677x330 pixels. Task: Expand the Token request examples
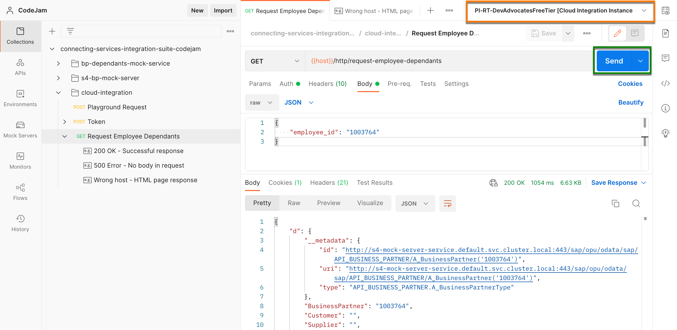click(65, 122)
